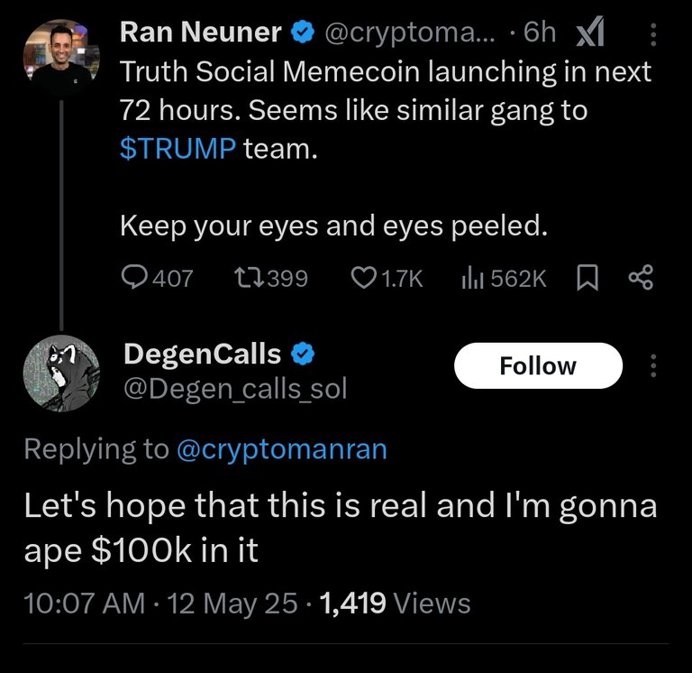Open the DegenCalls display name

coord(202,354)
